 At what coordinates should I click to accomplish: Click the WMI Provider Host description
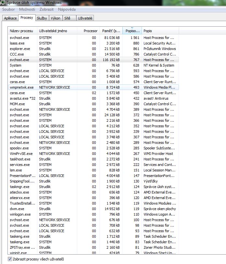(x=158, y=154)
